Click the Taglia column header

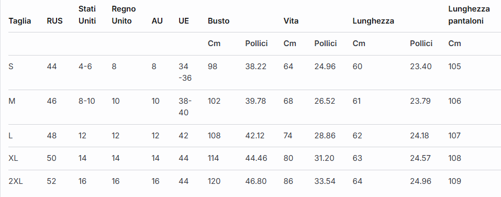tap(20, 21)
